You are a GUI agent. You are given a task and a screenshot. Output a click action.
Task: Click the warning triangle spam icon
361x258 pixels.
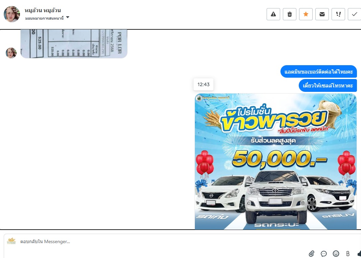[x=273, y=14]
